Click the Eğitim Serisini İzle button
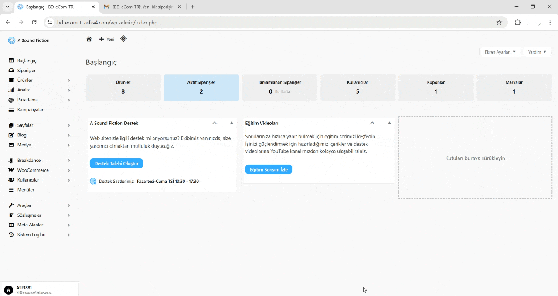 pyautogui.click(x=269, y=169)
